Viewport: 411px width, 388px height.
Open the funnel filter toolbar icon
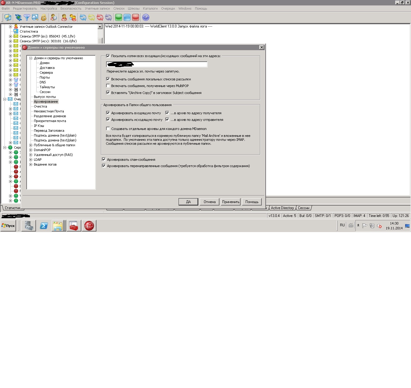(x=27, y=18)
